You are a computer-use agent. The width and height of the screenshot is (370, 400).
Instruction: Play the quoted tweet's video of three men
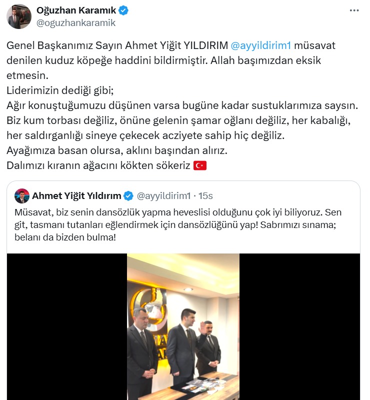click(183, 327)
